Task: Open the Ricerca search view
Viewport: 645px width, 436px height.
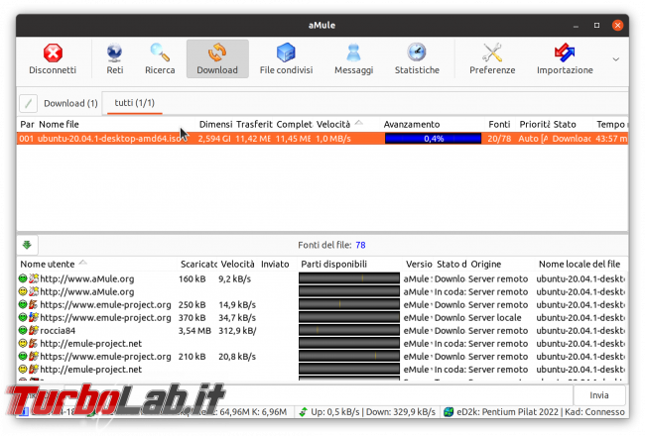Action: pos(160,58)
